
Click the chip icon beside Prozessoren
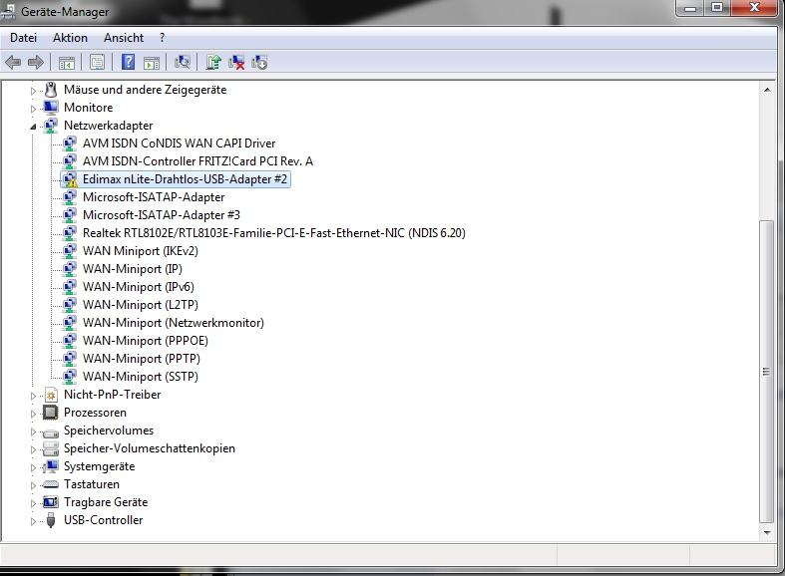point(51,413)
